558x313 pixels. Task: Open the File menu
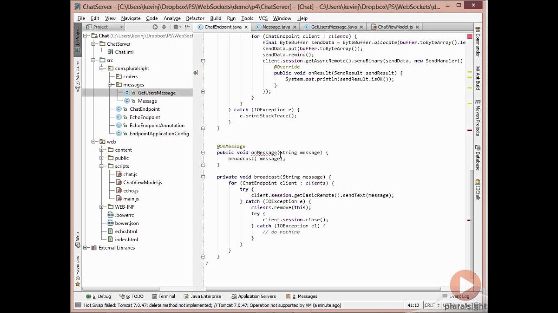click(x=81, y=18)
